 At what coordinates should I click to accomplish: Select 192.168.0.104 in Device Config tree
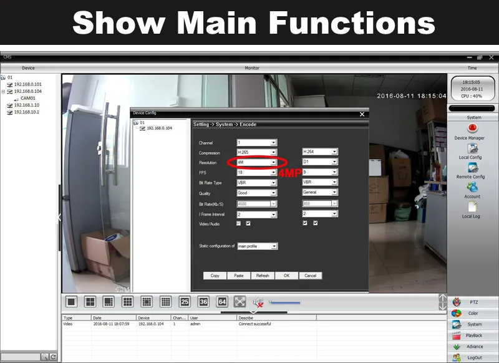pos(159,128)
